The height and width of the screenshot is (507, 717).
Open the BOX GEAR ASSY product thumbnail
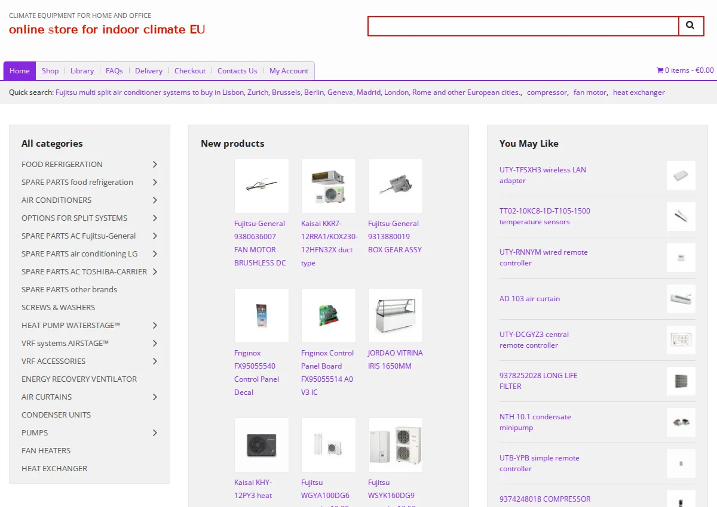point(396,186)
